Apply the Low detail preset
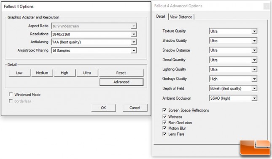The image size is (272, 159). coord(19,73)
